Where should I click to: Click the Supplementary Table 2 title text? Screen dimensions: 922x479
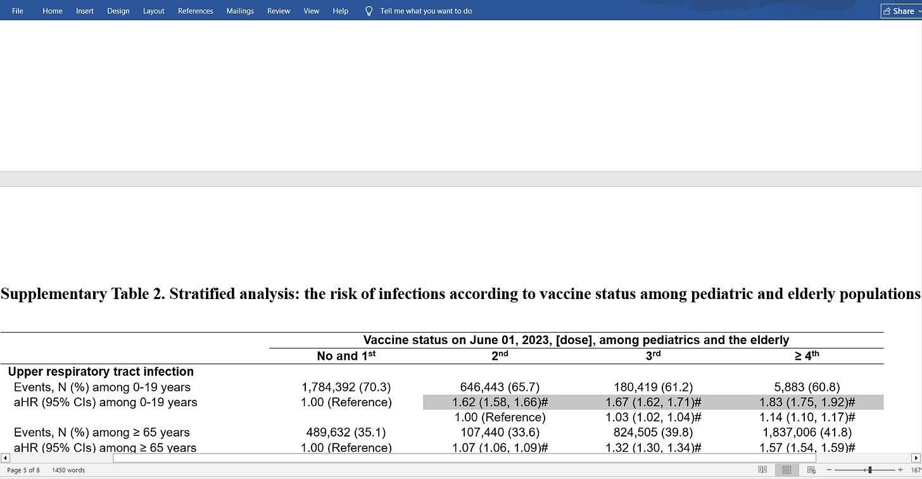(x=460, y=293)
